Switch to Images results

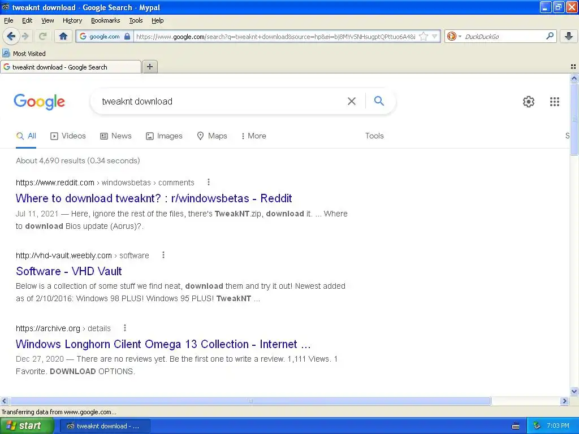click(165, 136)
